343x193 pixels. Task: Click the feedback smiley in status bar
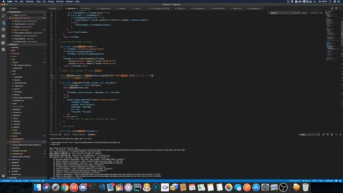[x=336, y=181]
